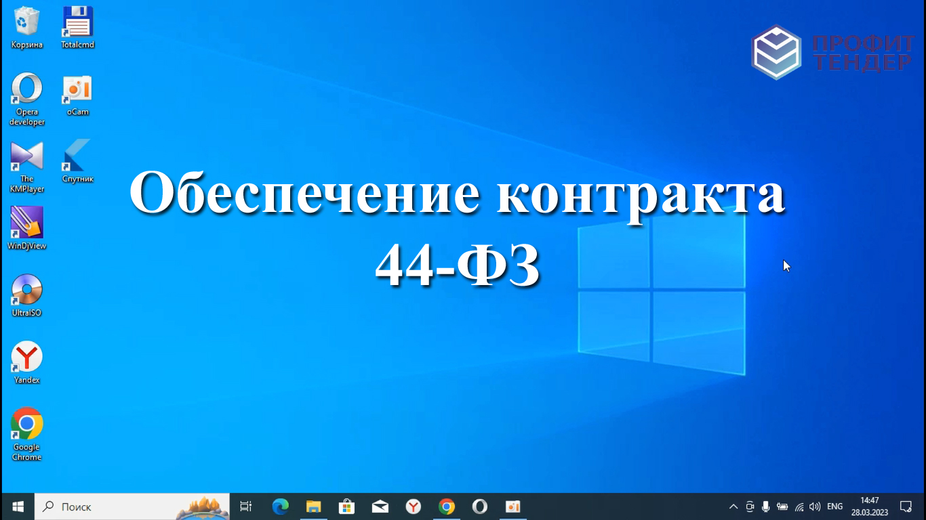Open the Mail app from the taskbar

[x=380, y=506]
